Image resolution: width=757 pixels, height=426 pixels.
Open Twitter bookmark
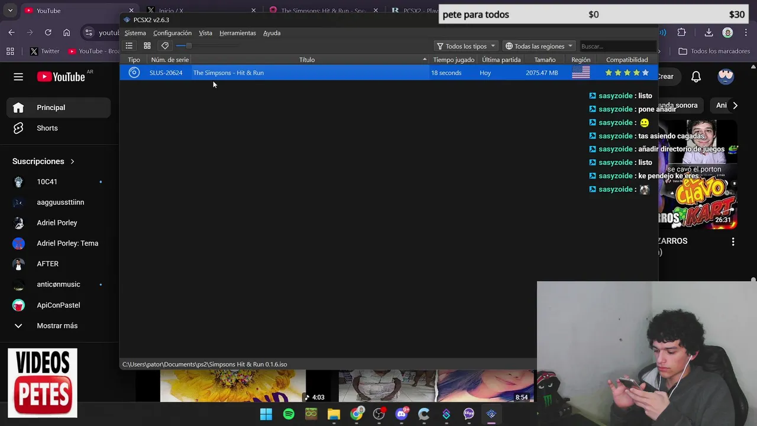point(44,51)
